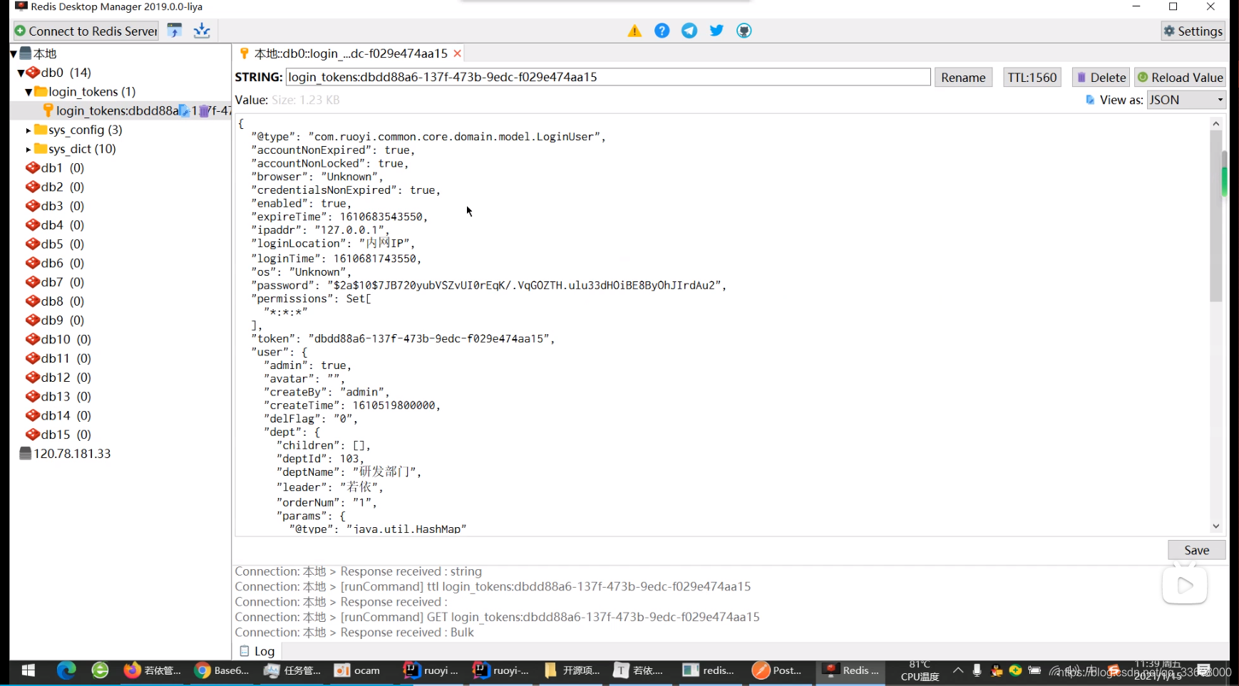Open the blue help question mark icon

coord(662,31)
